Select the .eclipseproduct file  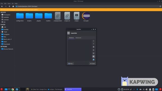click(x=58, y=17)
